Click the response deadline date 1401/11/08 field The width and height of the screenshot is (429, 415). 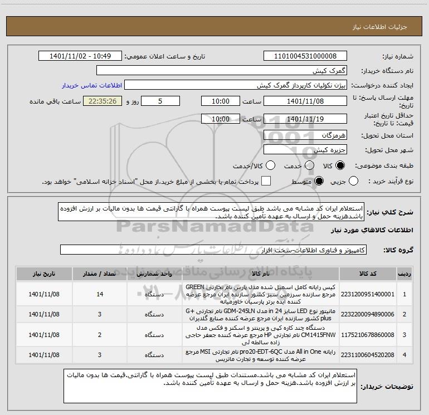click(x=305, y=101)
